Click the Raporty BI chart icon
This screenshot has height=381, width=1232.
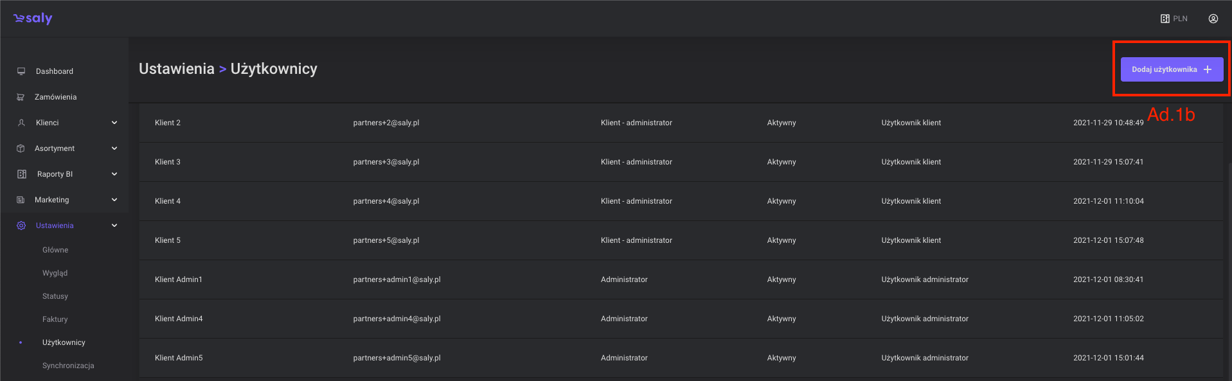coord(21,174)
